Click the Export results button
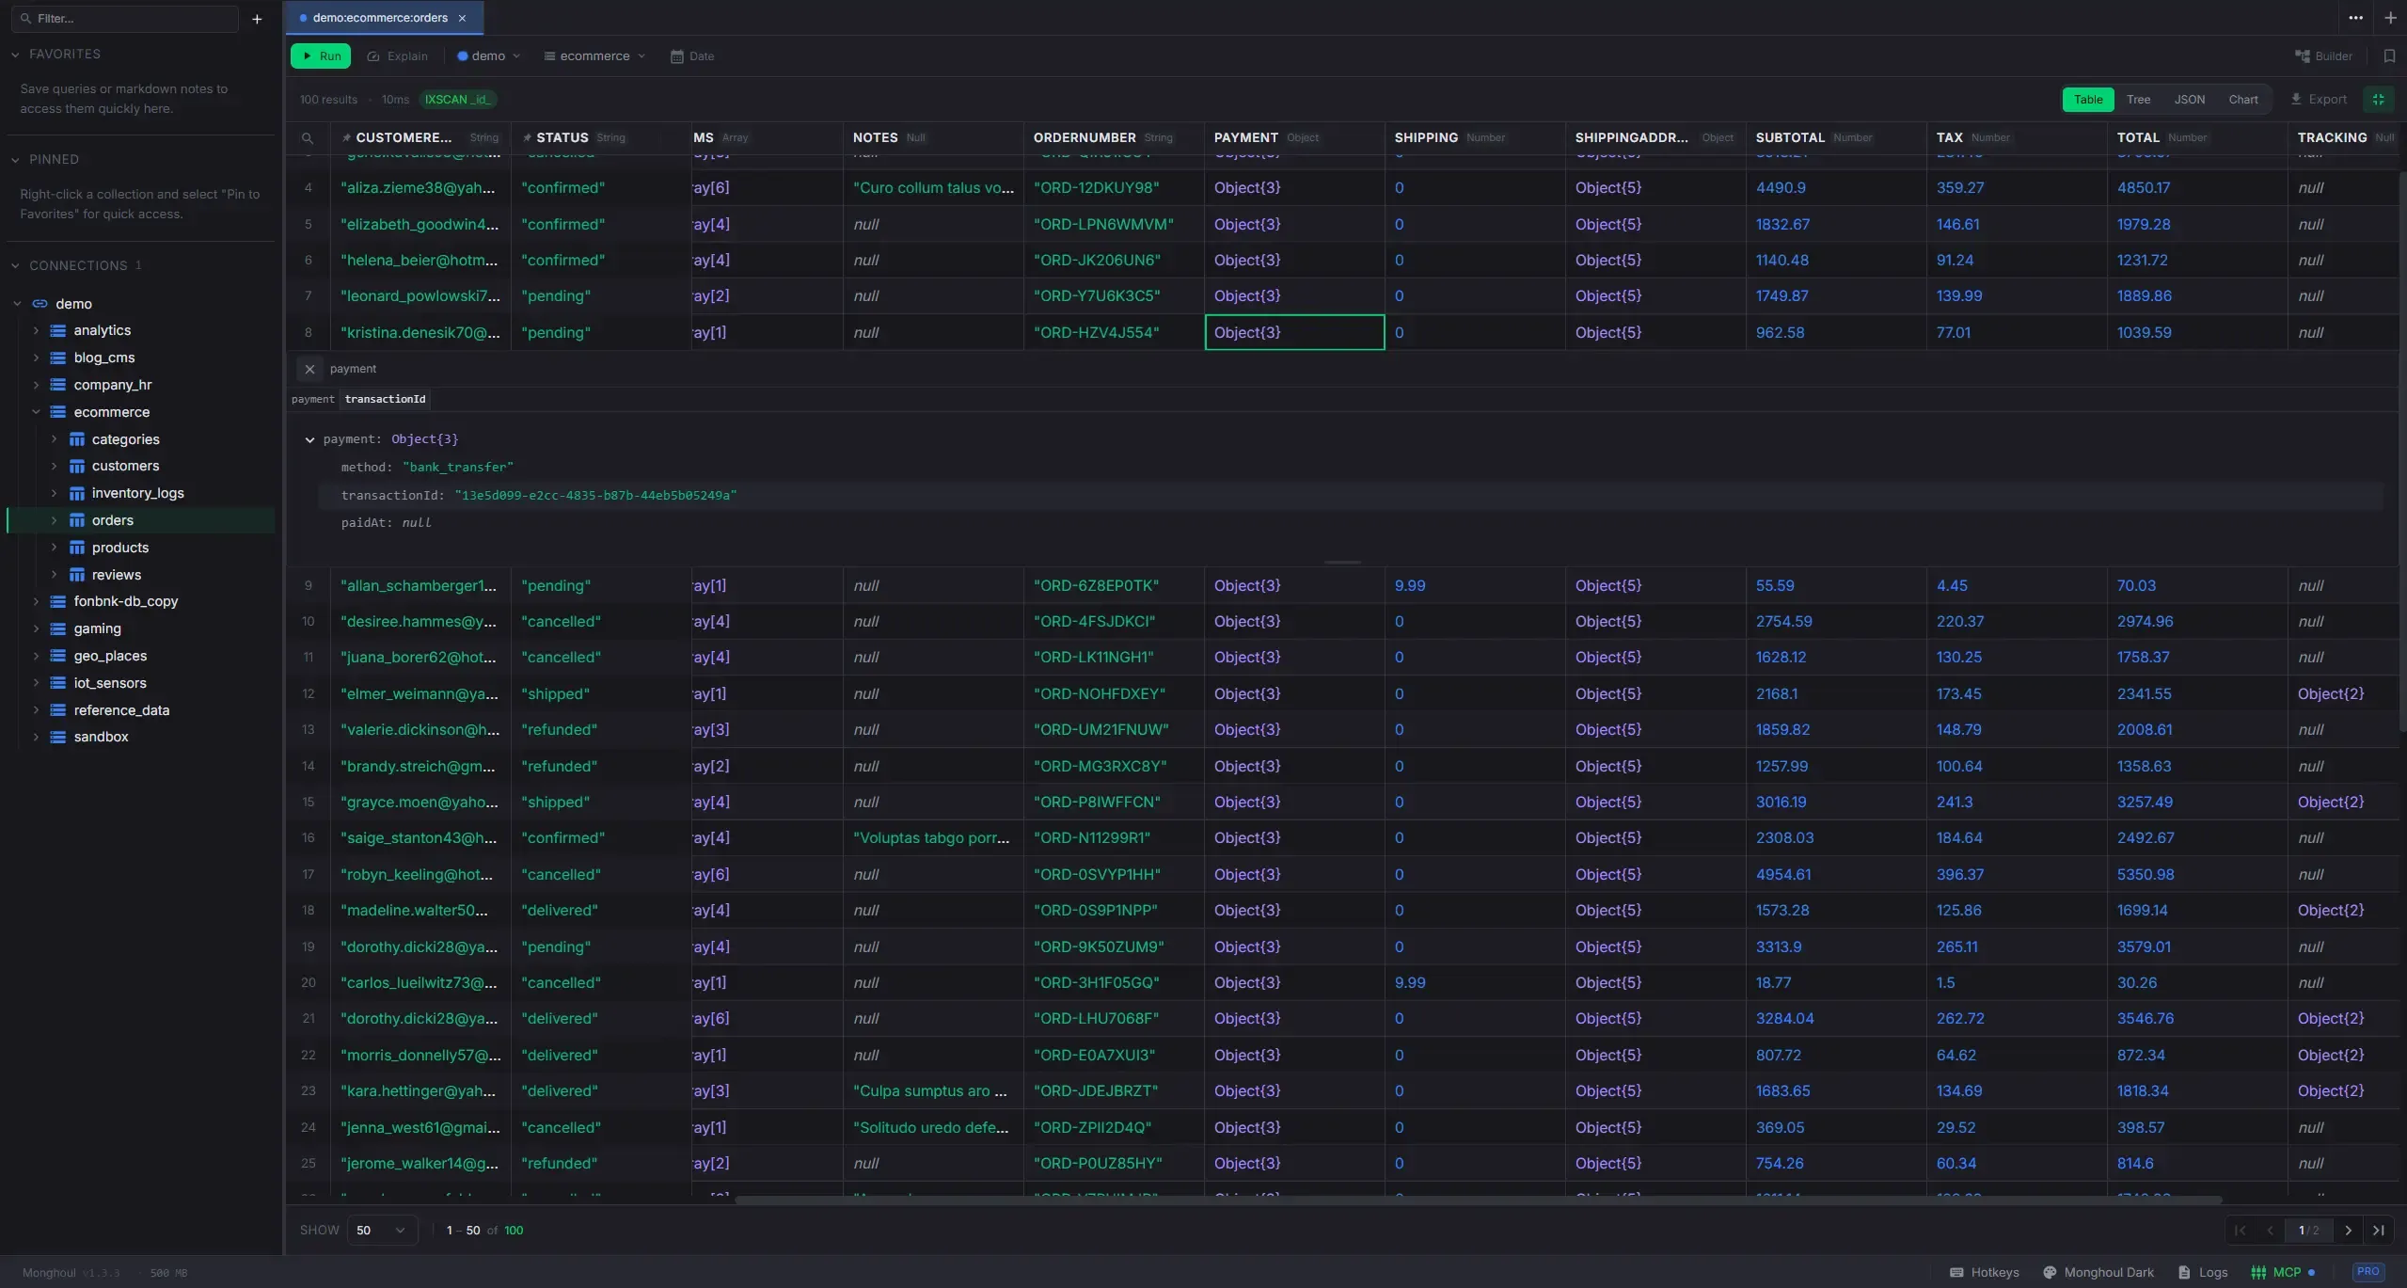 click(x=2319, y=100)
